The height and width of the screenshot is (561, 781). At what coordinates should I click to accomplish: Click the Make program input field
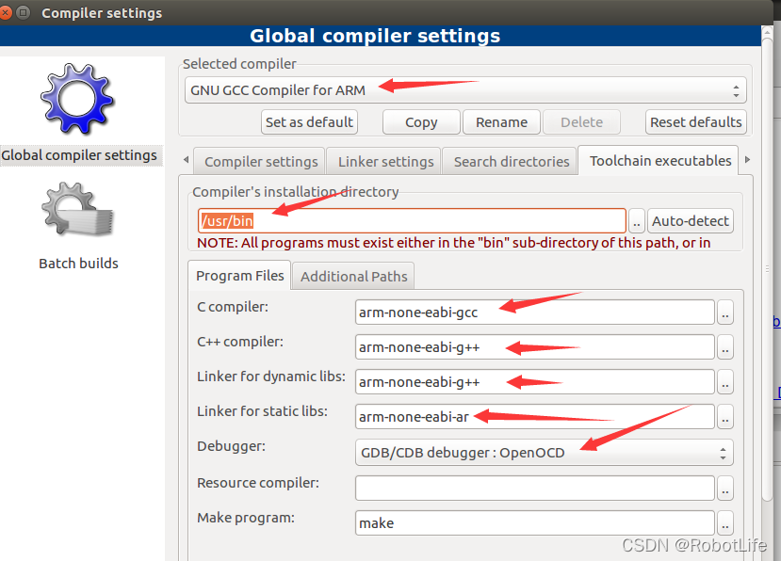535,522
